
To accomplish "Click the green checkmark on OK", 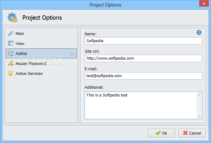I will (158, 133).
